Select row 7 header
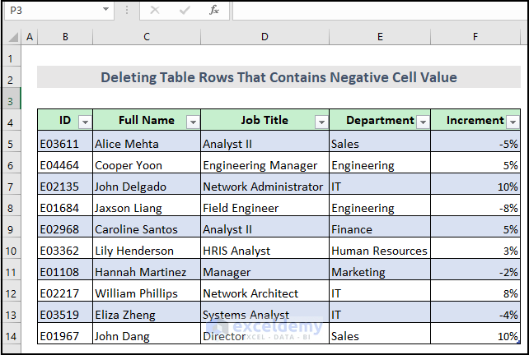This screenshot has width=529, height=355. pyautogui.click(x=11, y=187)
